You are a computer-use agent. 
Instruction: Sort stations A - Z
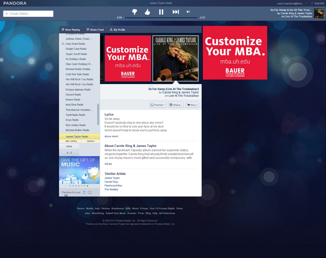click(x=69, y=153)
